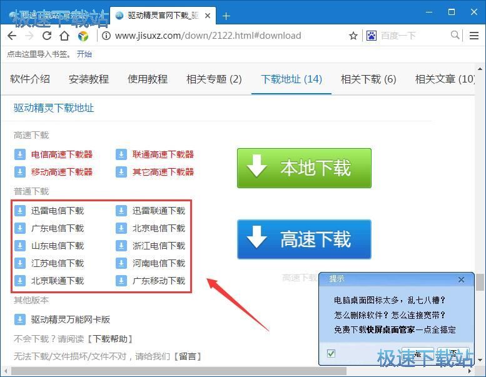486x377 pixels.
Task: Click download icon beside 联通高速下载器
Action: 121,154
